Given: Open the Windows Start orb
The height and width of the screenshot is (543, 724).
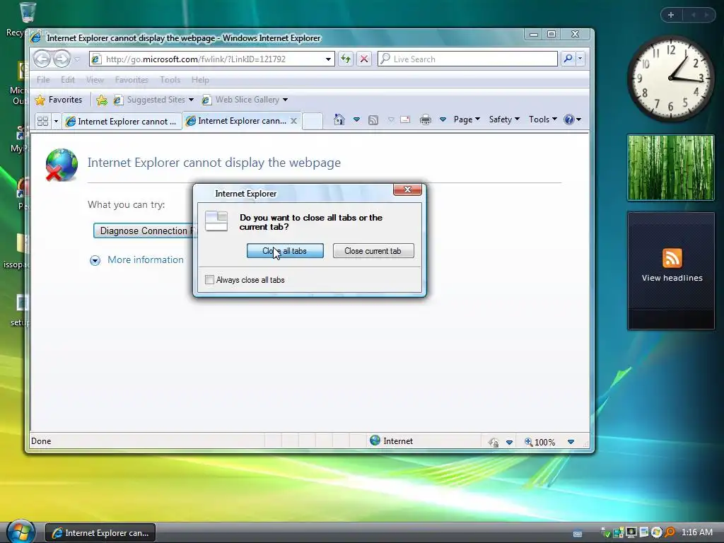Looking at the screenshot, I should pos(21,532).
